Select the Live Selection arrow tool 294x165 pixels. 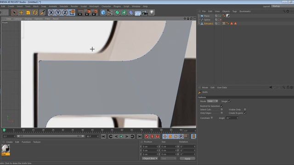tap(14, 12)
